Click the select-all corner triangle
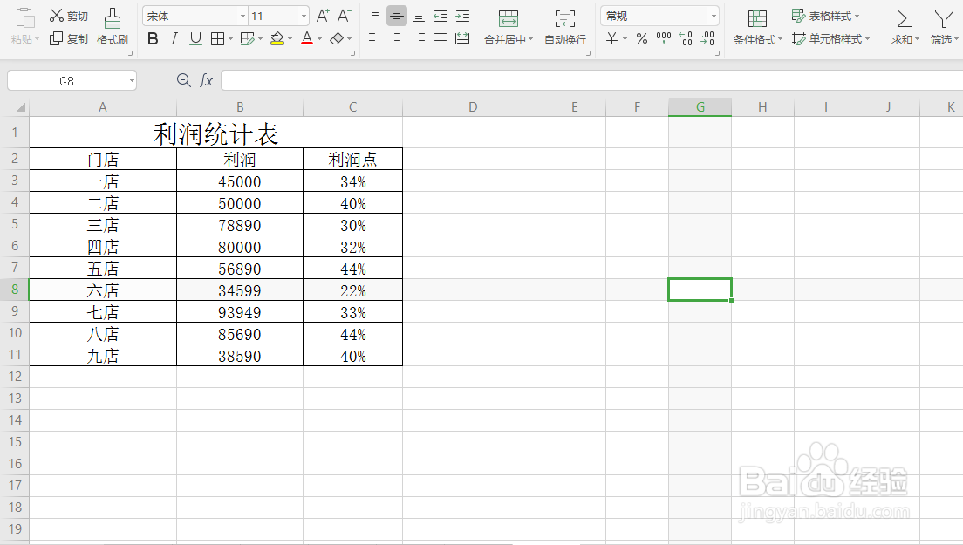 click(20, 107)
